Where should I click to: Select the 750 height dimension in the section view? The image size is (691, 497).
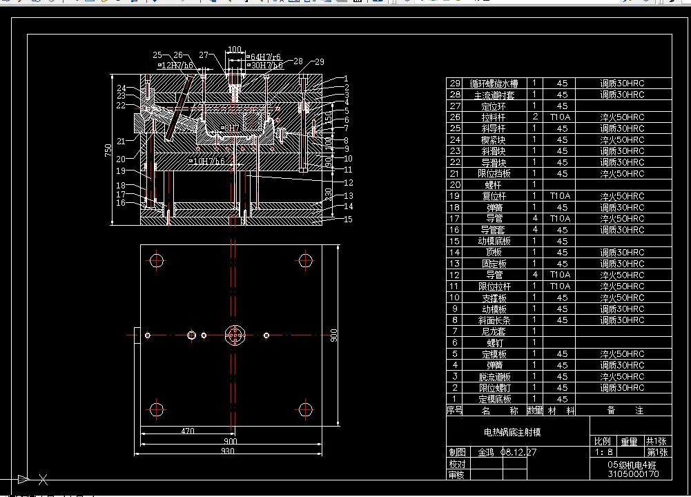(108, 150)
